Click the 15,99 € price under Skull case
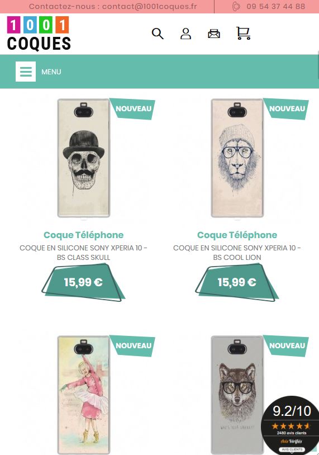Image resolution: width=319 pixels, height=455 pixels. click(83, 282)
